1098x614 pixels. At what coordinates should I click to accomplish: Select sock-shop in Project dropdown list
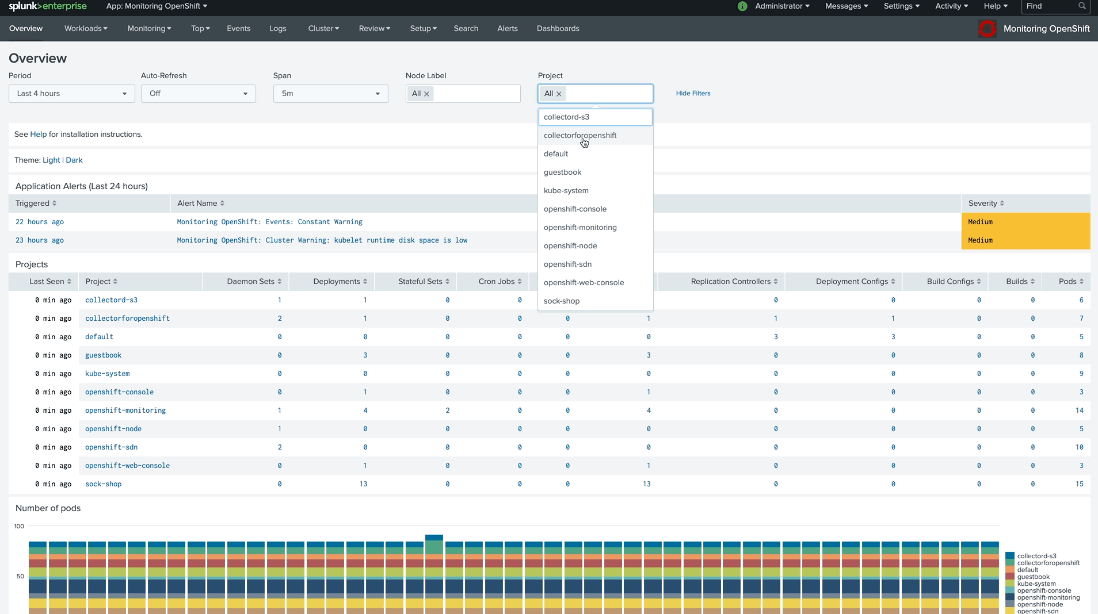coord(596,301)
